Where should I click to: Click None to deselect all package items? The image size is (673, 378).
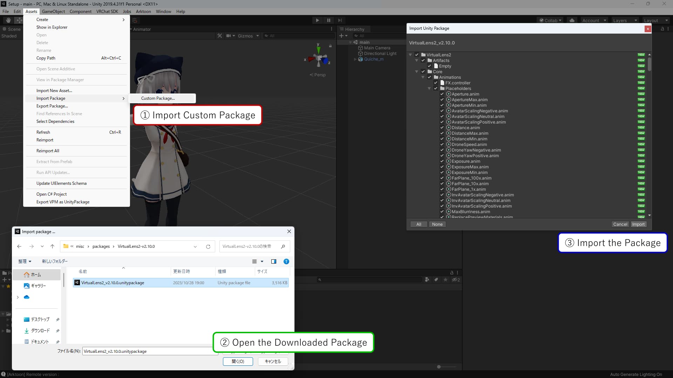(x=437, y=224)
